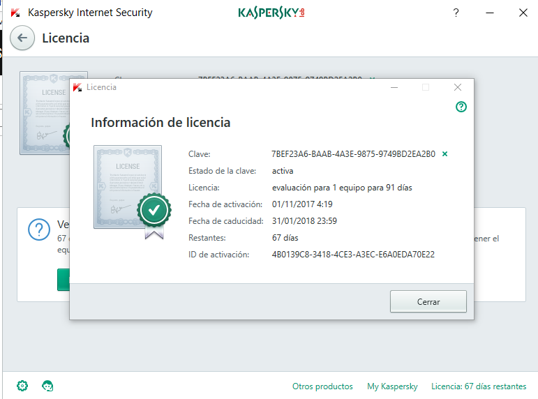
Task: Click the 'Licencia' page heading in main window
Action: (x=66, y=38)
